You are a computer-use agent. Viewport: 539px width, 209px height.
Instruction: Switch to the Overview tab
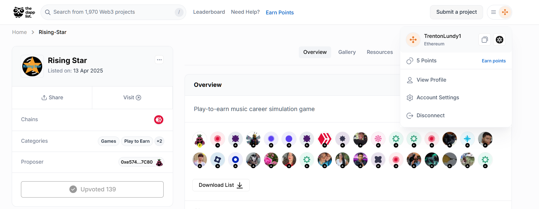coord(315,52)
